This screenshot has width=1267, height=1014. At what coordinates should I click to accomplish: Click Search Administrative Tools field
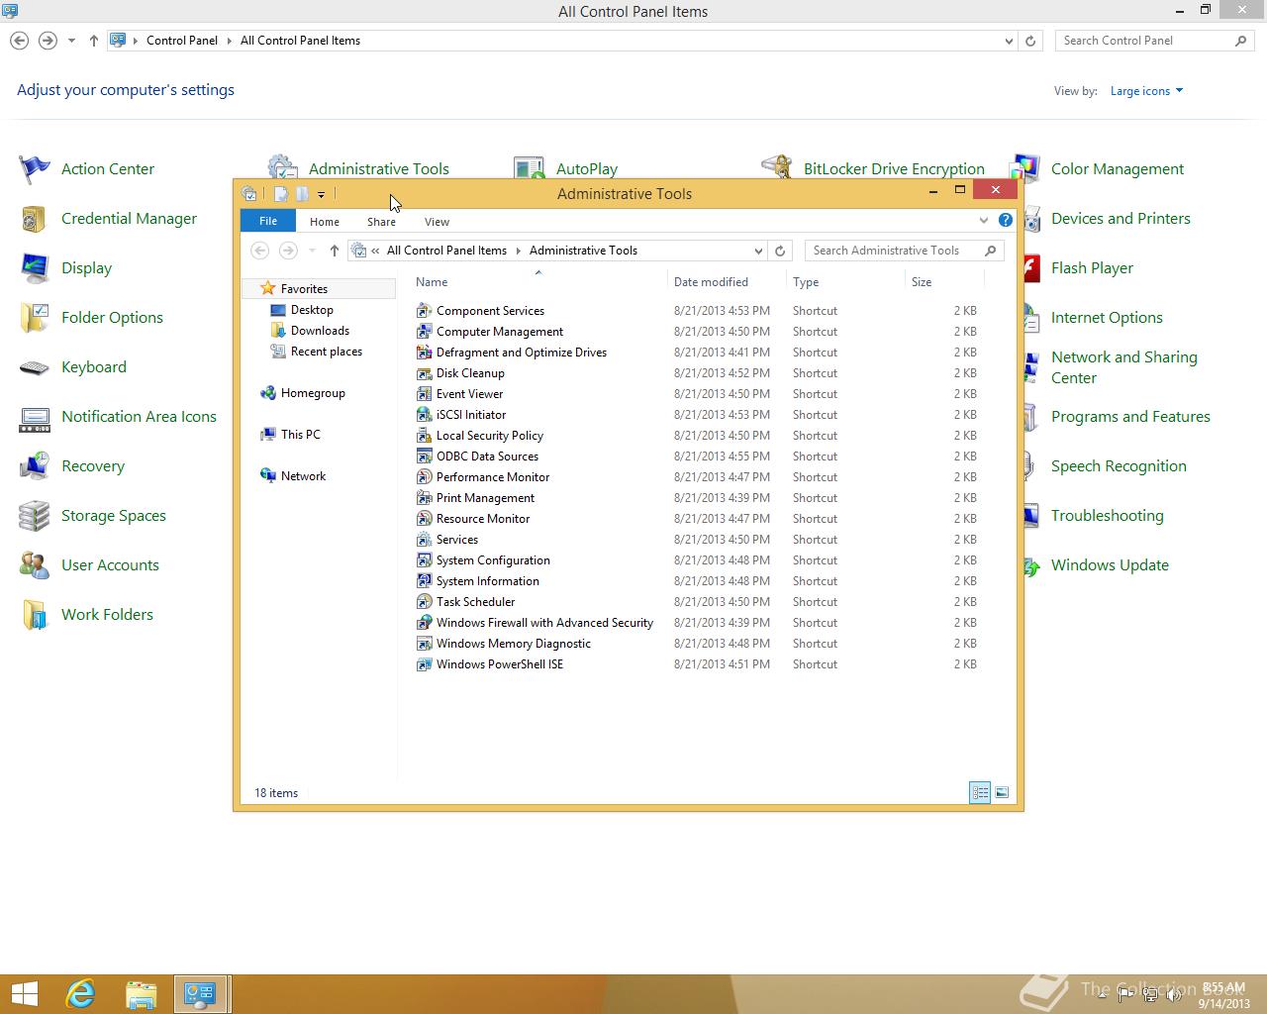(904, 251)
